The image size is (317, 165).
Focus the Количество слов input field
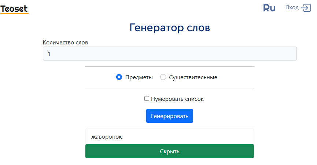coord(170,54)
